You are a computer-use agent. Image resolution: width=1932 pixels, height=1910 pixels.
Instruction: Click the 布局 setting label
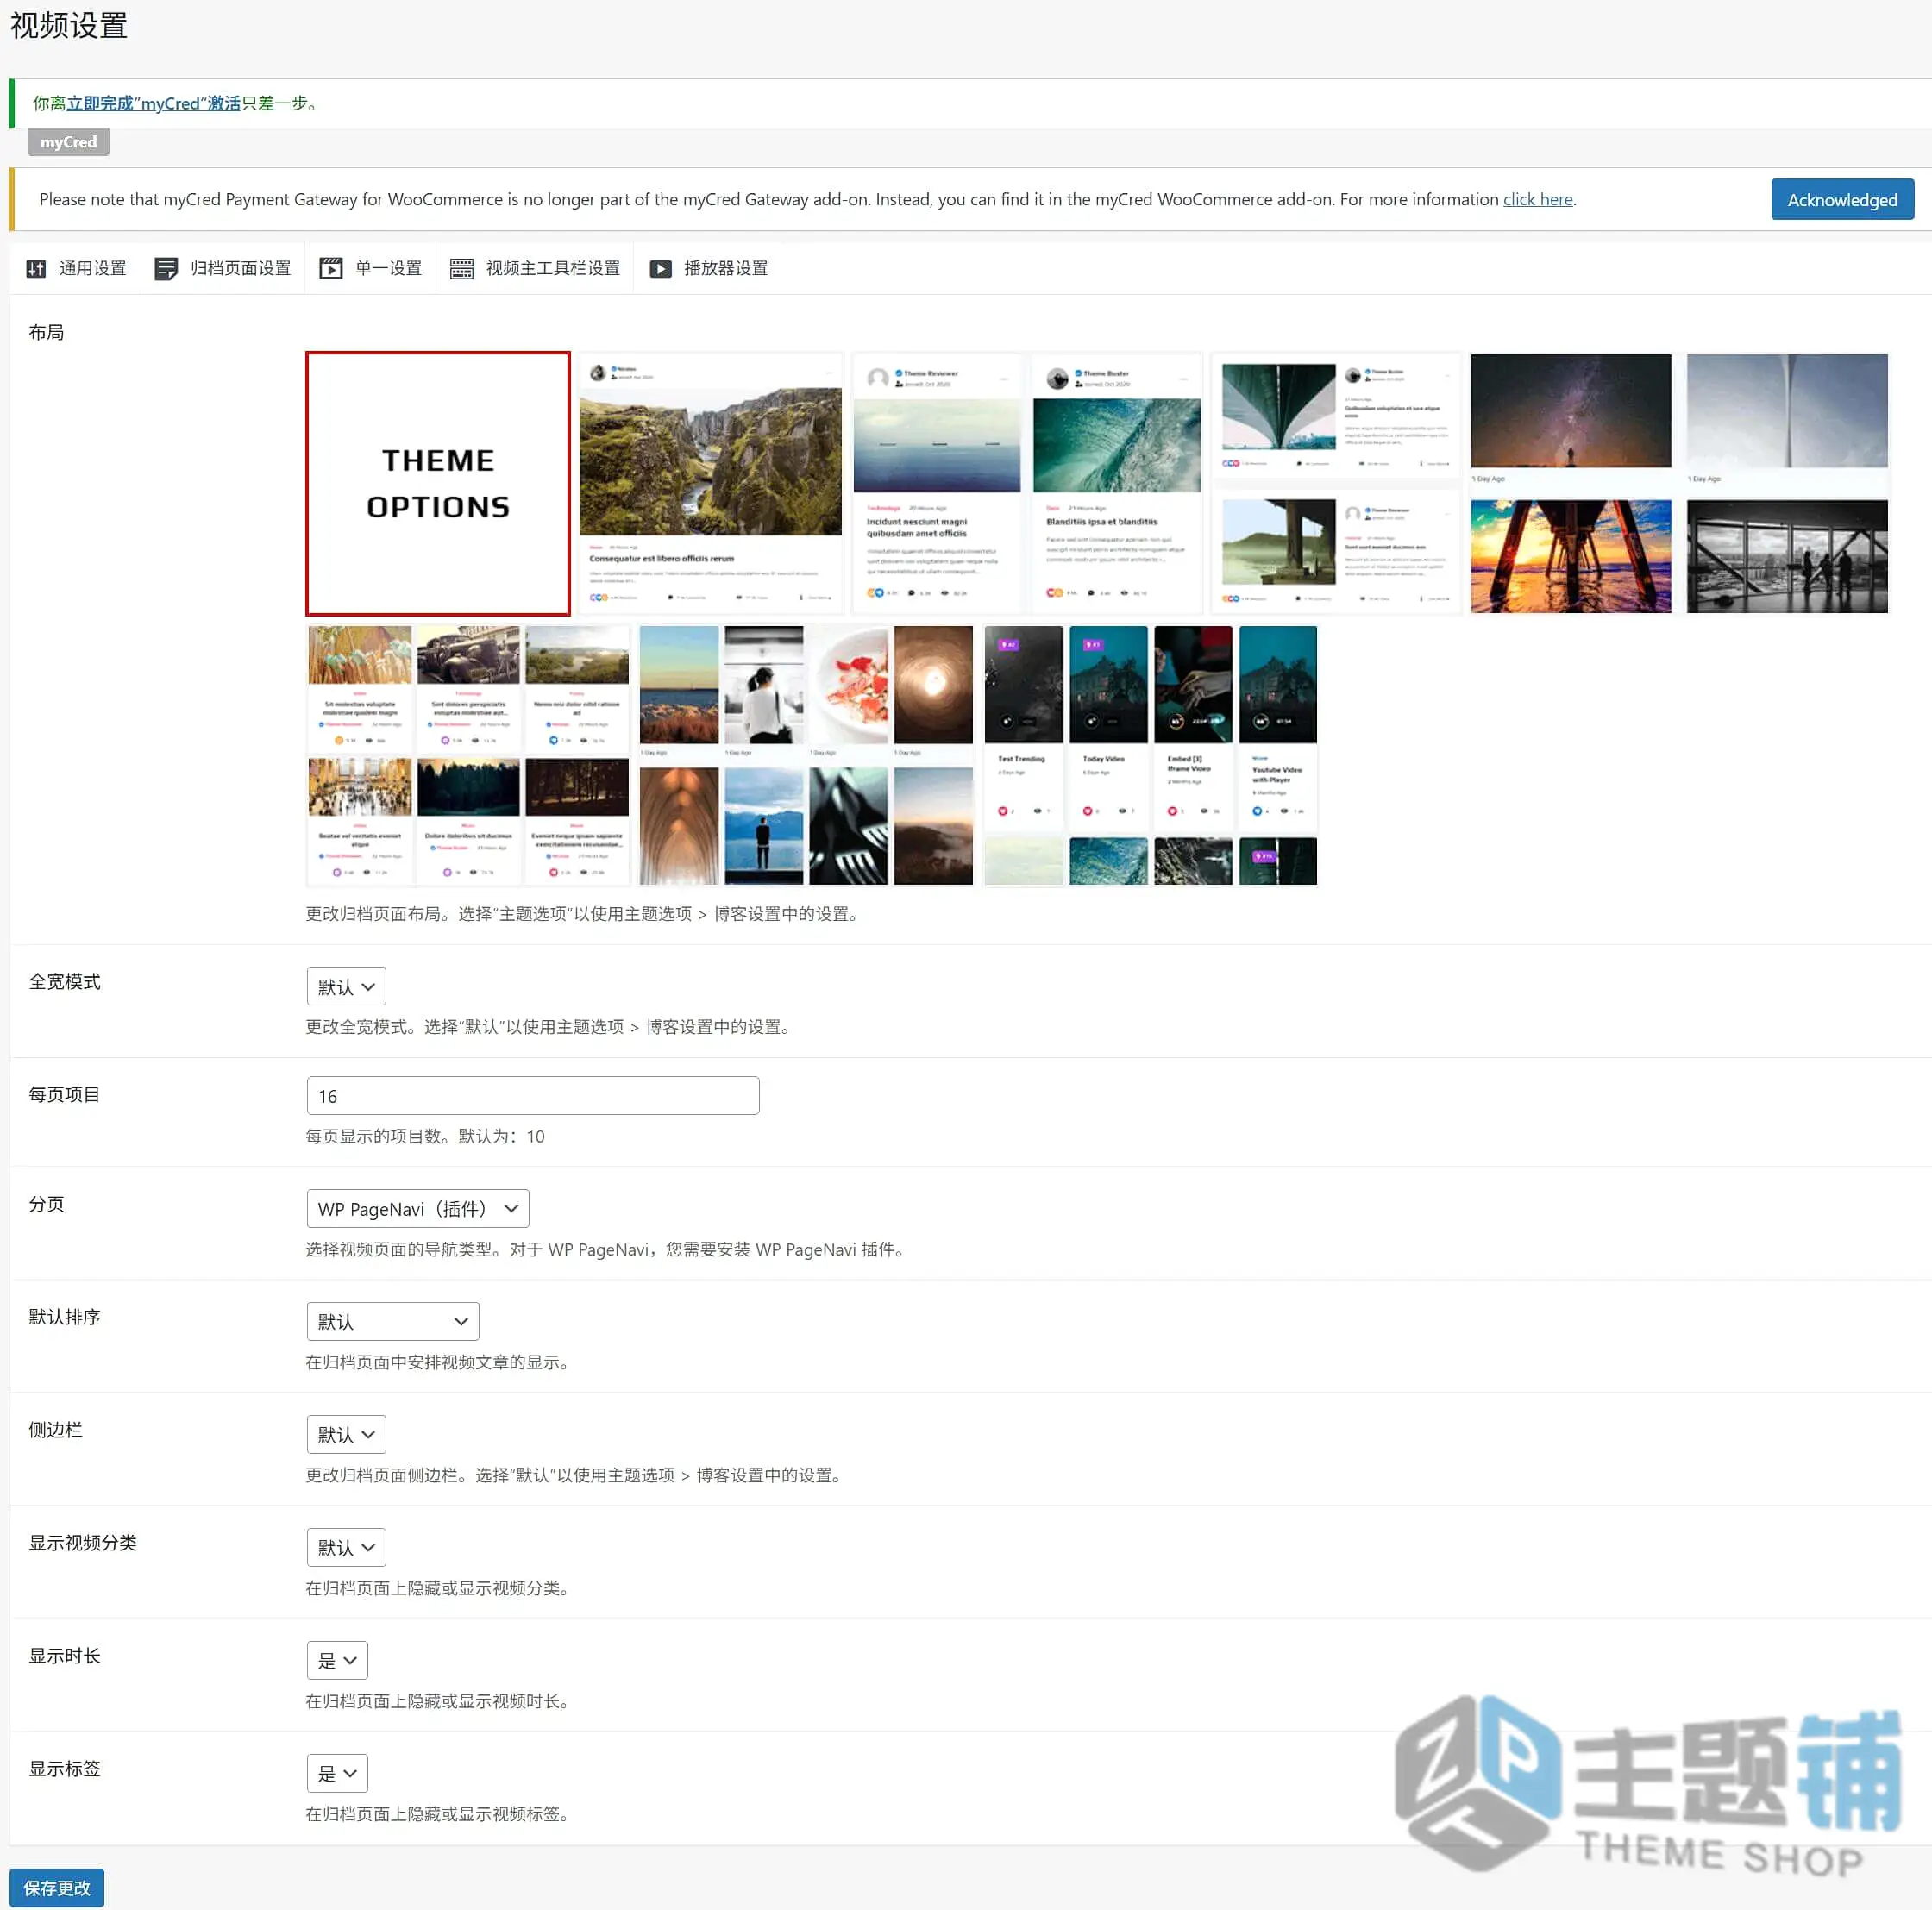point(46,332)
